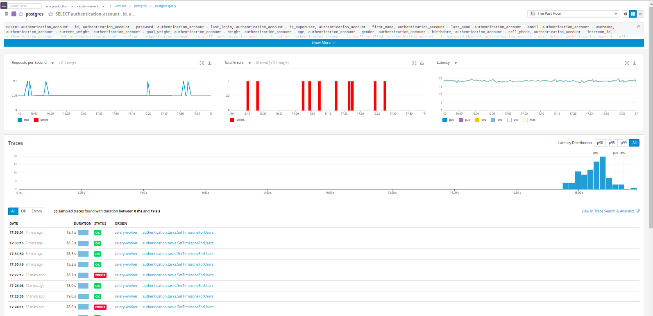Toggle Errors series in Requests per Second legend

pos(41,120)
